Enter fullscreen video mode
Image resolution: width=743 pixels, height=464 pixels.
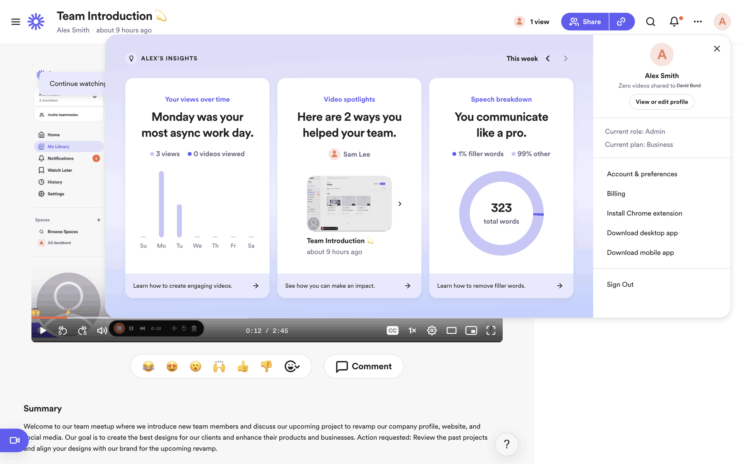491,331
